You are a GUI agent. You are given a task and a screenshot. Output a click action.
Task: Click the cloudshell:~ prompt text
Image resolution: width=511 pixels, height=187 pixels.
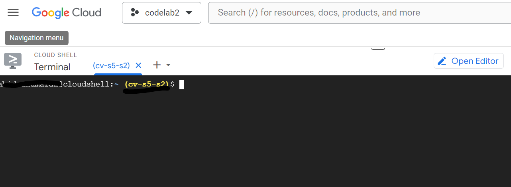[91, 85]
